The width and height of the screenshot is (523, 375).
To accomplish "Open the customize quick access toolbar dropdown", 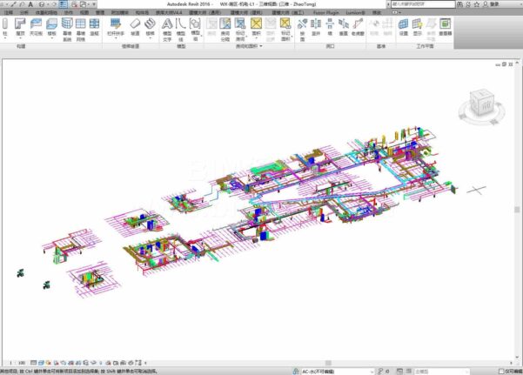I will click(94, 4).
